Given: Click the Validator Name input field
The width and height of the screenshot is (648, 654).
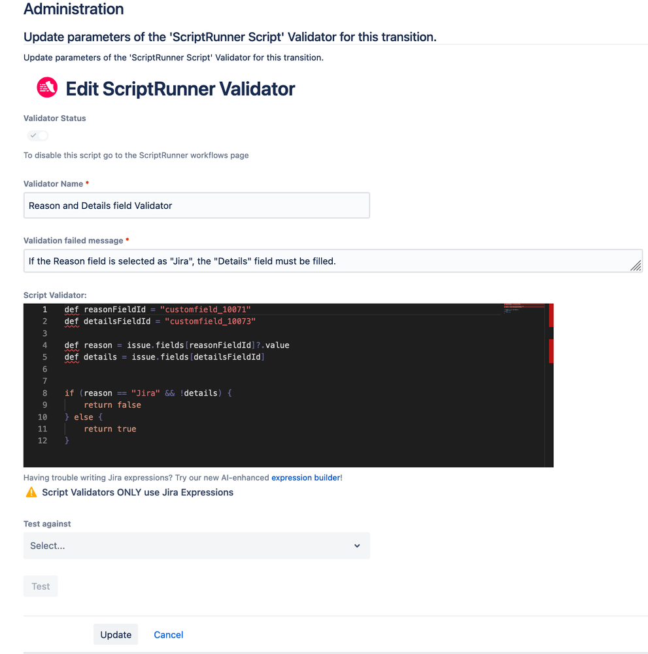Looking at the screenshot, I should [x=196, y=205].
